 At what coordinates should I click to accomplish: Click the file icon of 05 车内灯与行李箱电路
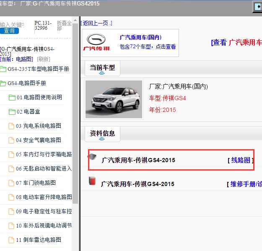click(x=11, y=155)
